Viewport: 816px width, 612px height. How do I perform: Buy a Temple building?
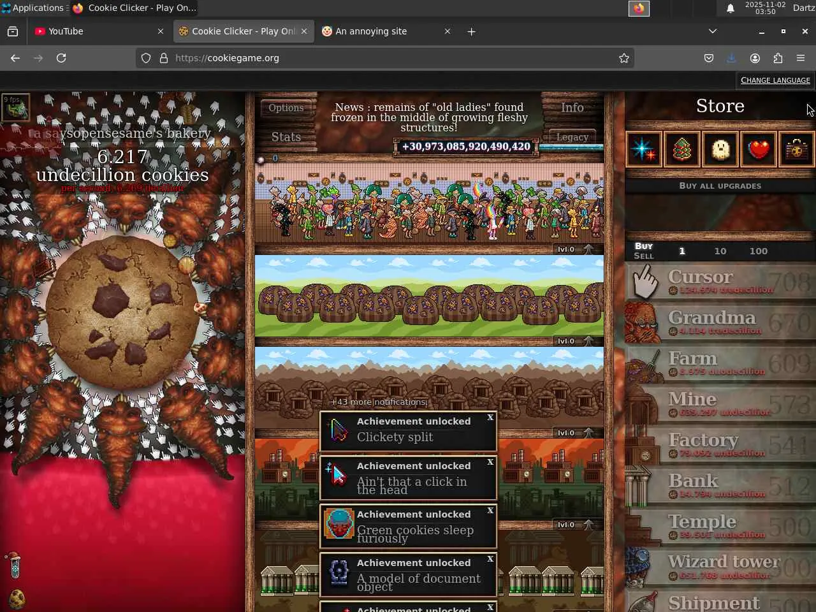pyautogui.click(x=720, y=527)
